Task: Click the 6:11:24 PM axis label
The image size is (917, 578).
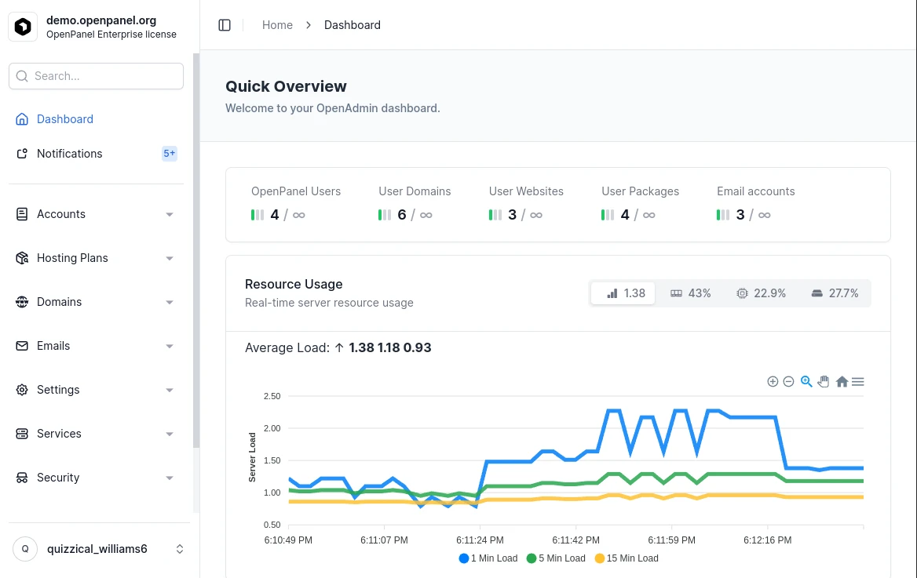Action: coord(480,540)
